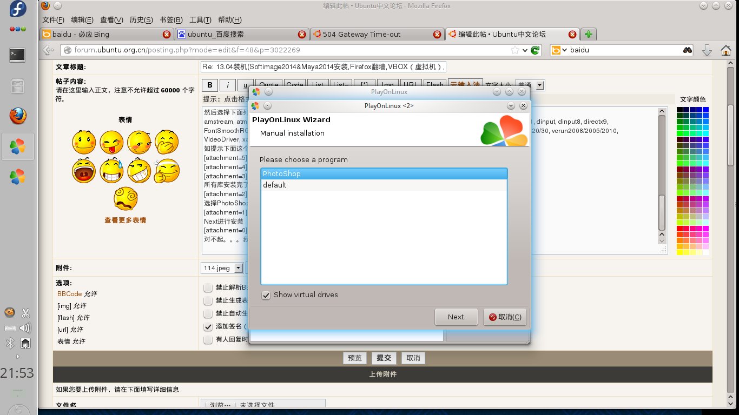739x415 pixels.
Task: Toggle the 禁止自动生成 URL checkbox
Action: (208, 313)
